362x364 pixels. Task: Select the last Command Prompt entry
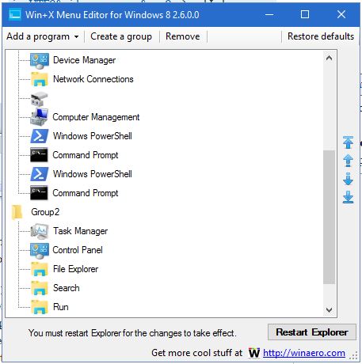click(x=86, y=193)
